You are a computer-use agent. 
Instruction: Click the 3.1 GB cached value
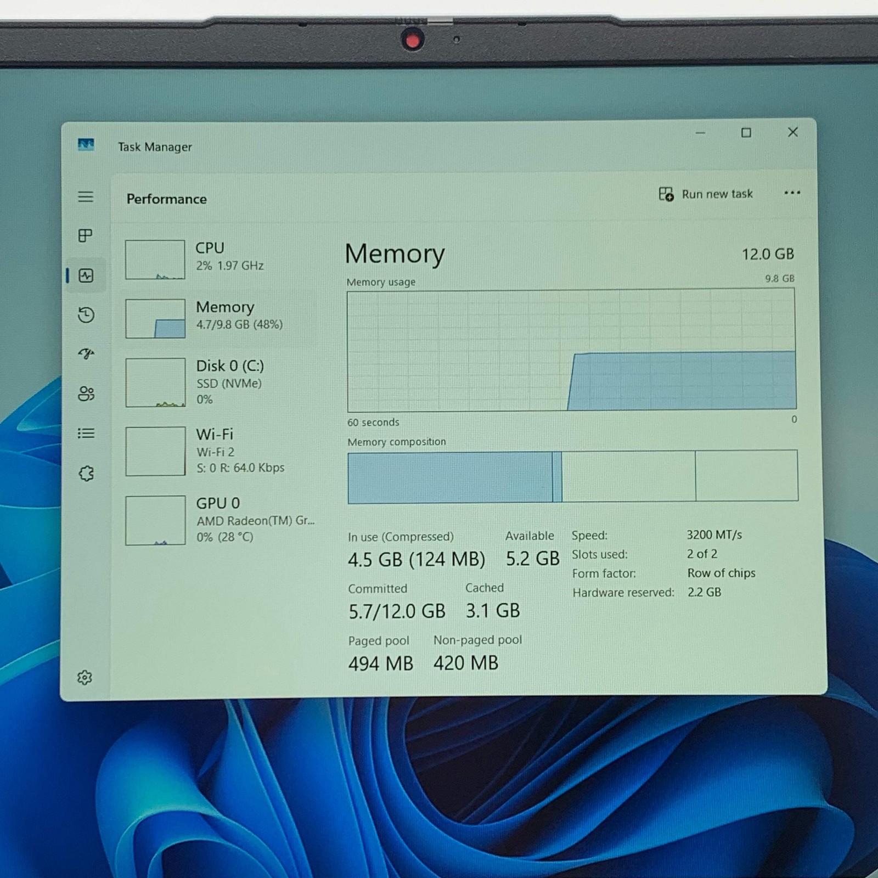[x=492, y=611]
